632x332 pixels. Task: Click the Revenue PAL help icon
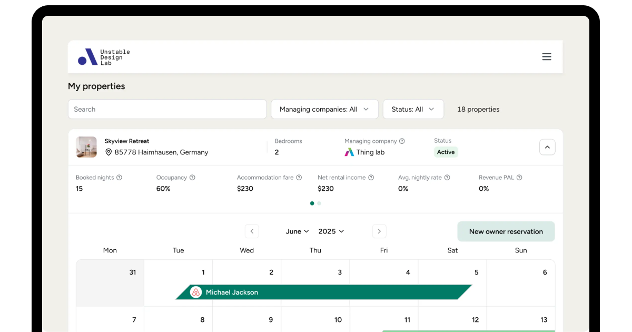pos(519,178)
